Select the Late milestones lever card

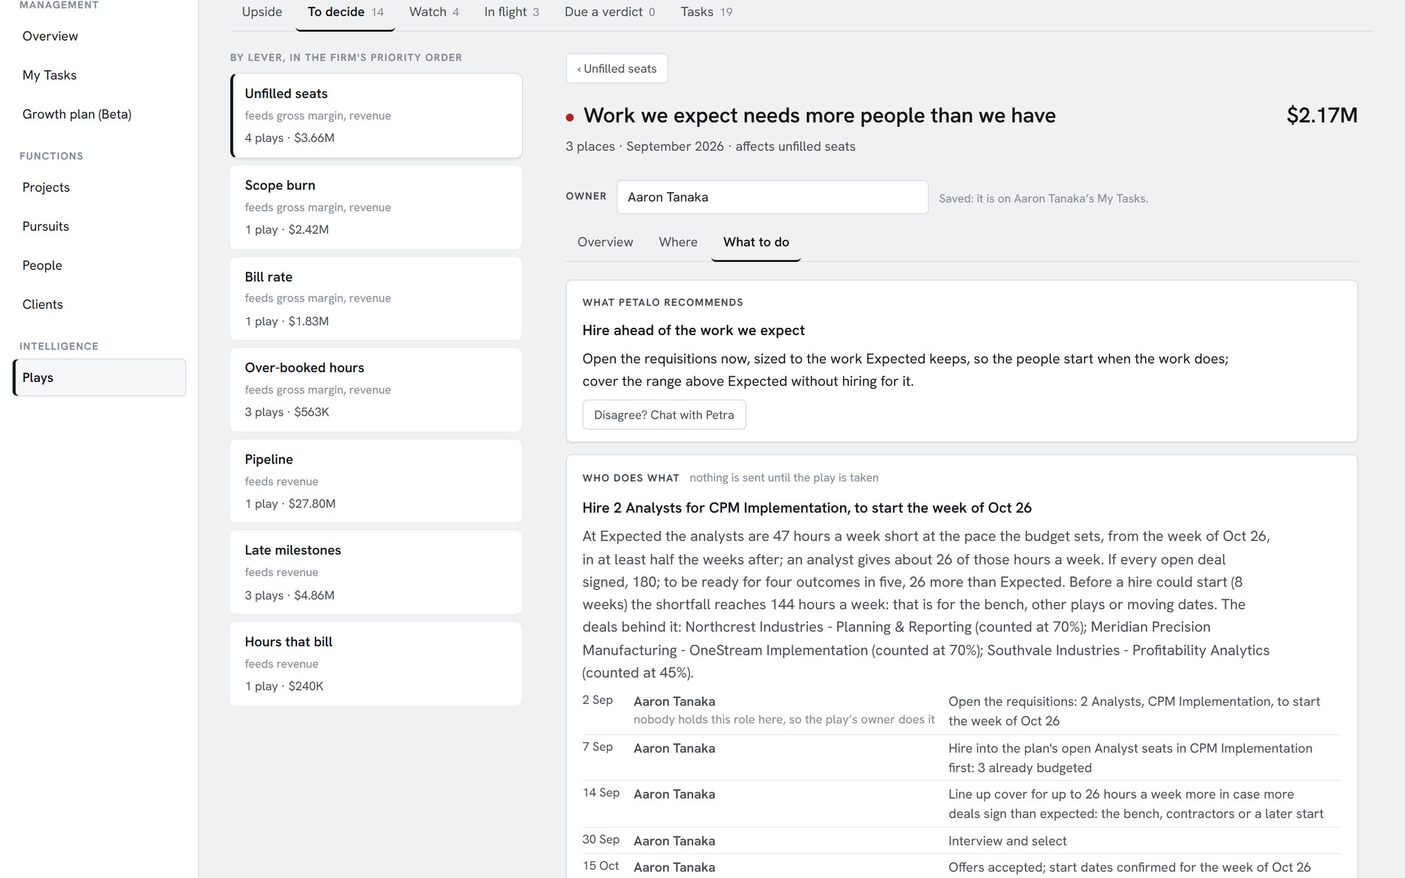point(376,572)
